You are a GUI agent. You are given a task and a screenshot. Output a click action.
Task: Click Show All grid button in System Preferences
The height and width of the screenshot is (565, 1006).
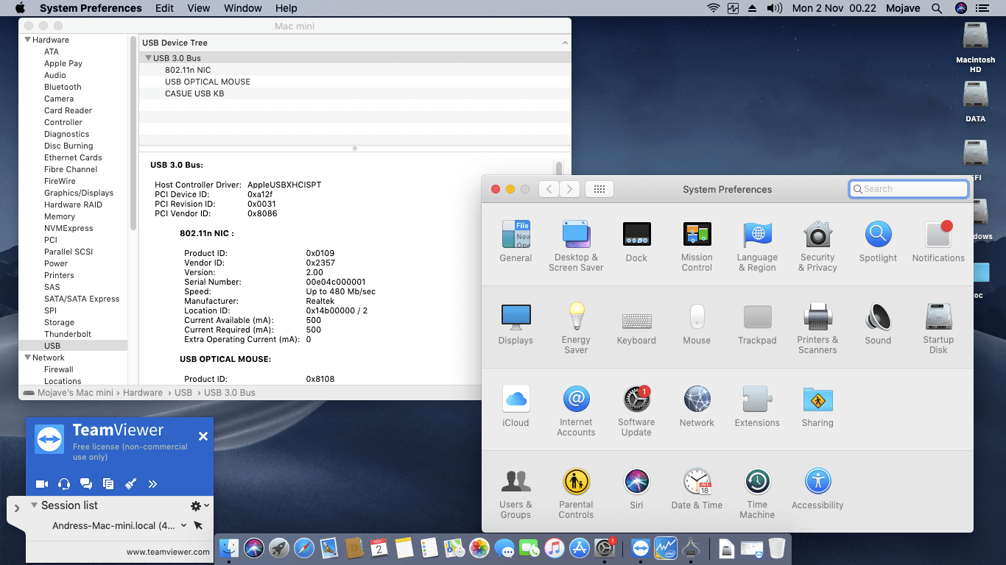(x=599, y=188)
